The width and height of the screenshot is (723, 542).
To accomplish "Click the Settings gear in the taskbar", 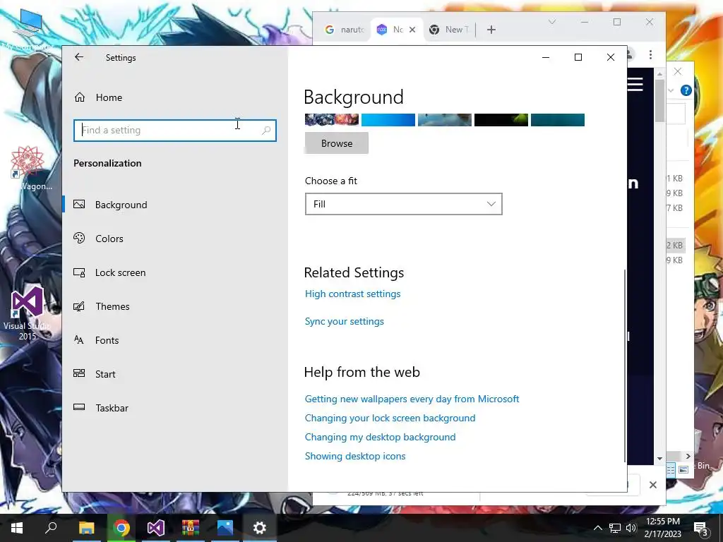I will pos(260,528).
